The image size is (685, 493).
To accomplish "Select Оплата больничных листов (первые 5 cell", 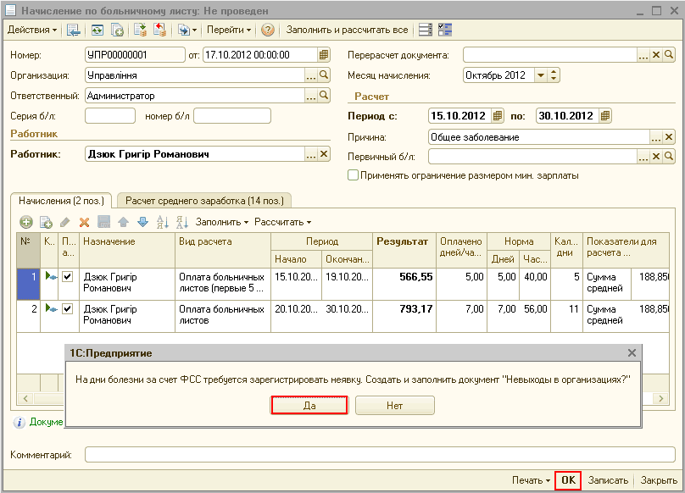I will 223,284.
